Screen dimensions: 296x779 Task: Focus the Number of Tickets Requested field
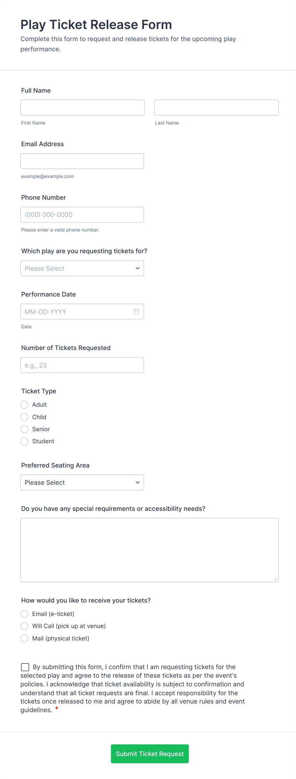point(82,365)
